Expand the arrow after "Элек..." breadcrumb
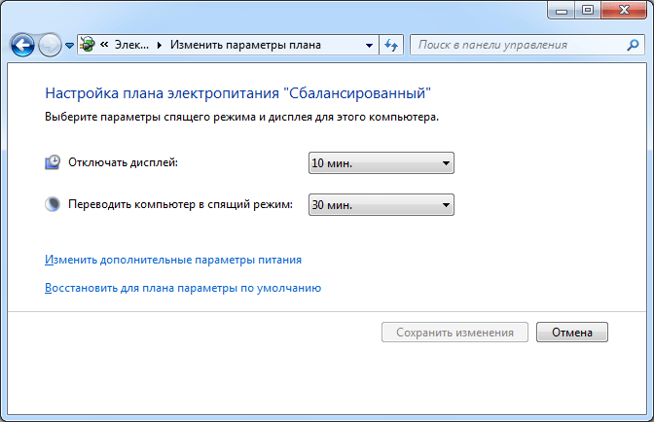This screenshot has height=422, width=654. [160, 45]
